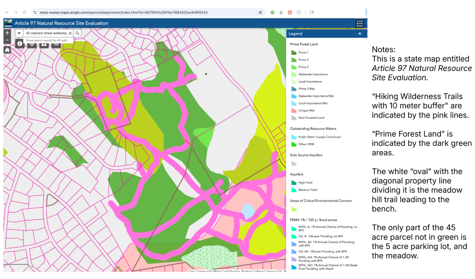The width and height of the screenshot is (475, 279).
Task: Open the browser extensions puzzle menu
Action: 298,12
